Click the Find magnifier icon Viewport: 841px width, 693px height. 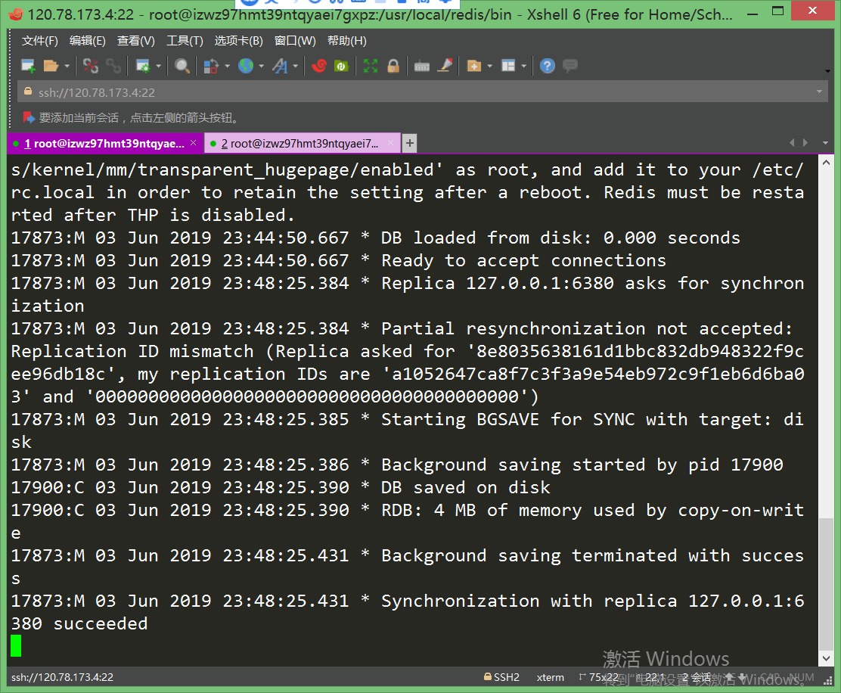[x=182, y=66]
